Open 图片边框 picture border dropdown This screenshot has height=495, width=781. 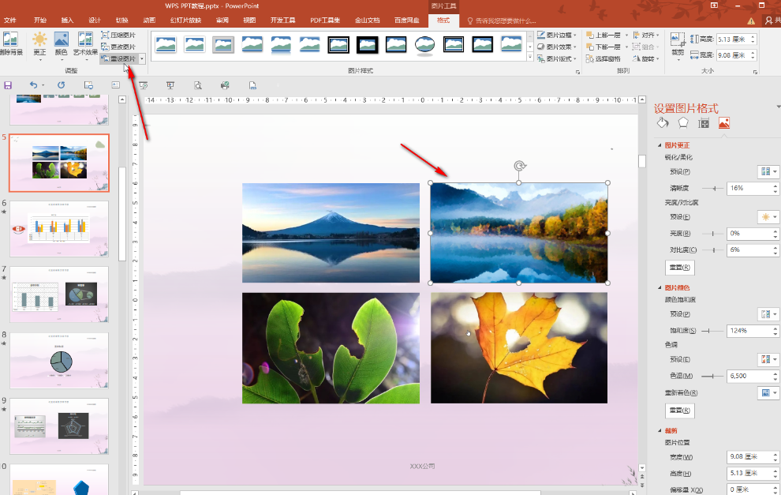tap(557, 35)
